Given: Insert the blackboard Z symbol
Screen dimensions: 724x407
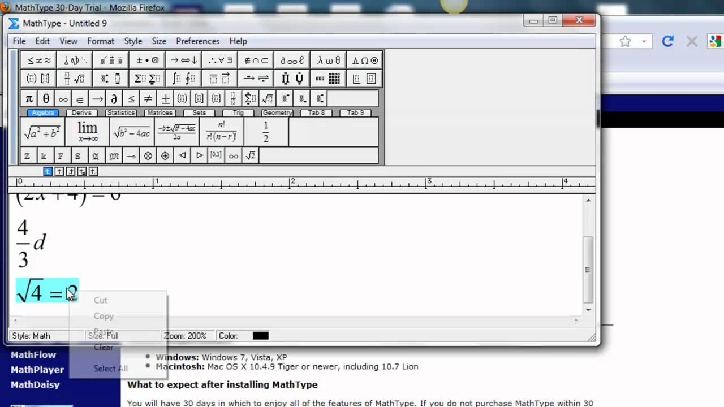Looking at the screenshot, I should pyautogui.click(x=27, y=156).
